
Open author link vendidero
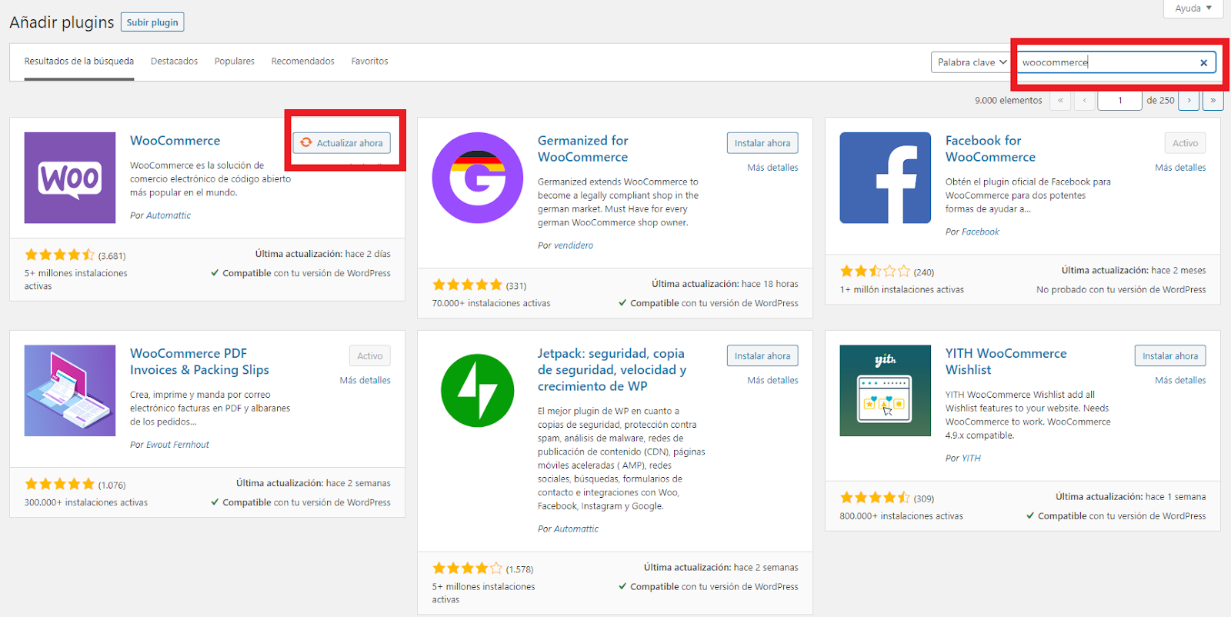point(574,245)
